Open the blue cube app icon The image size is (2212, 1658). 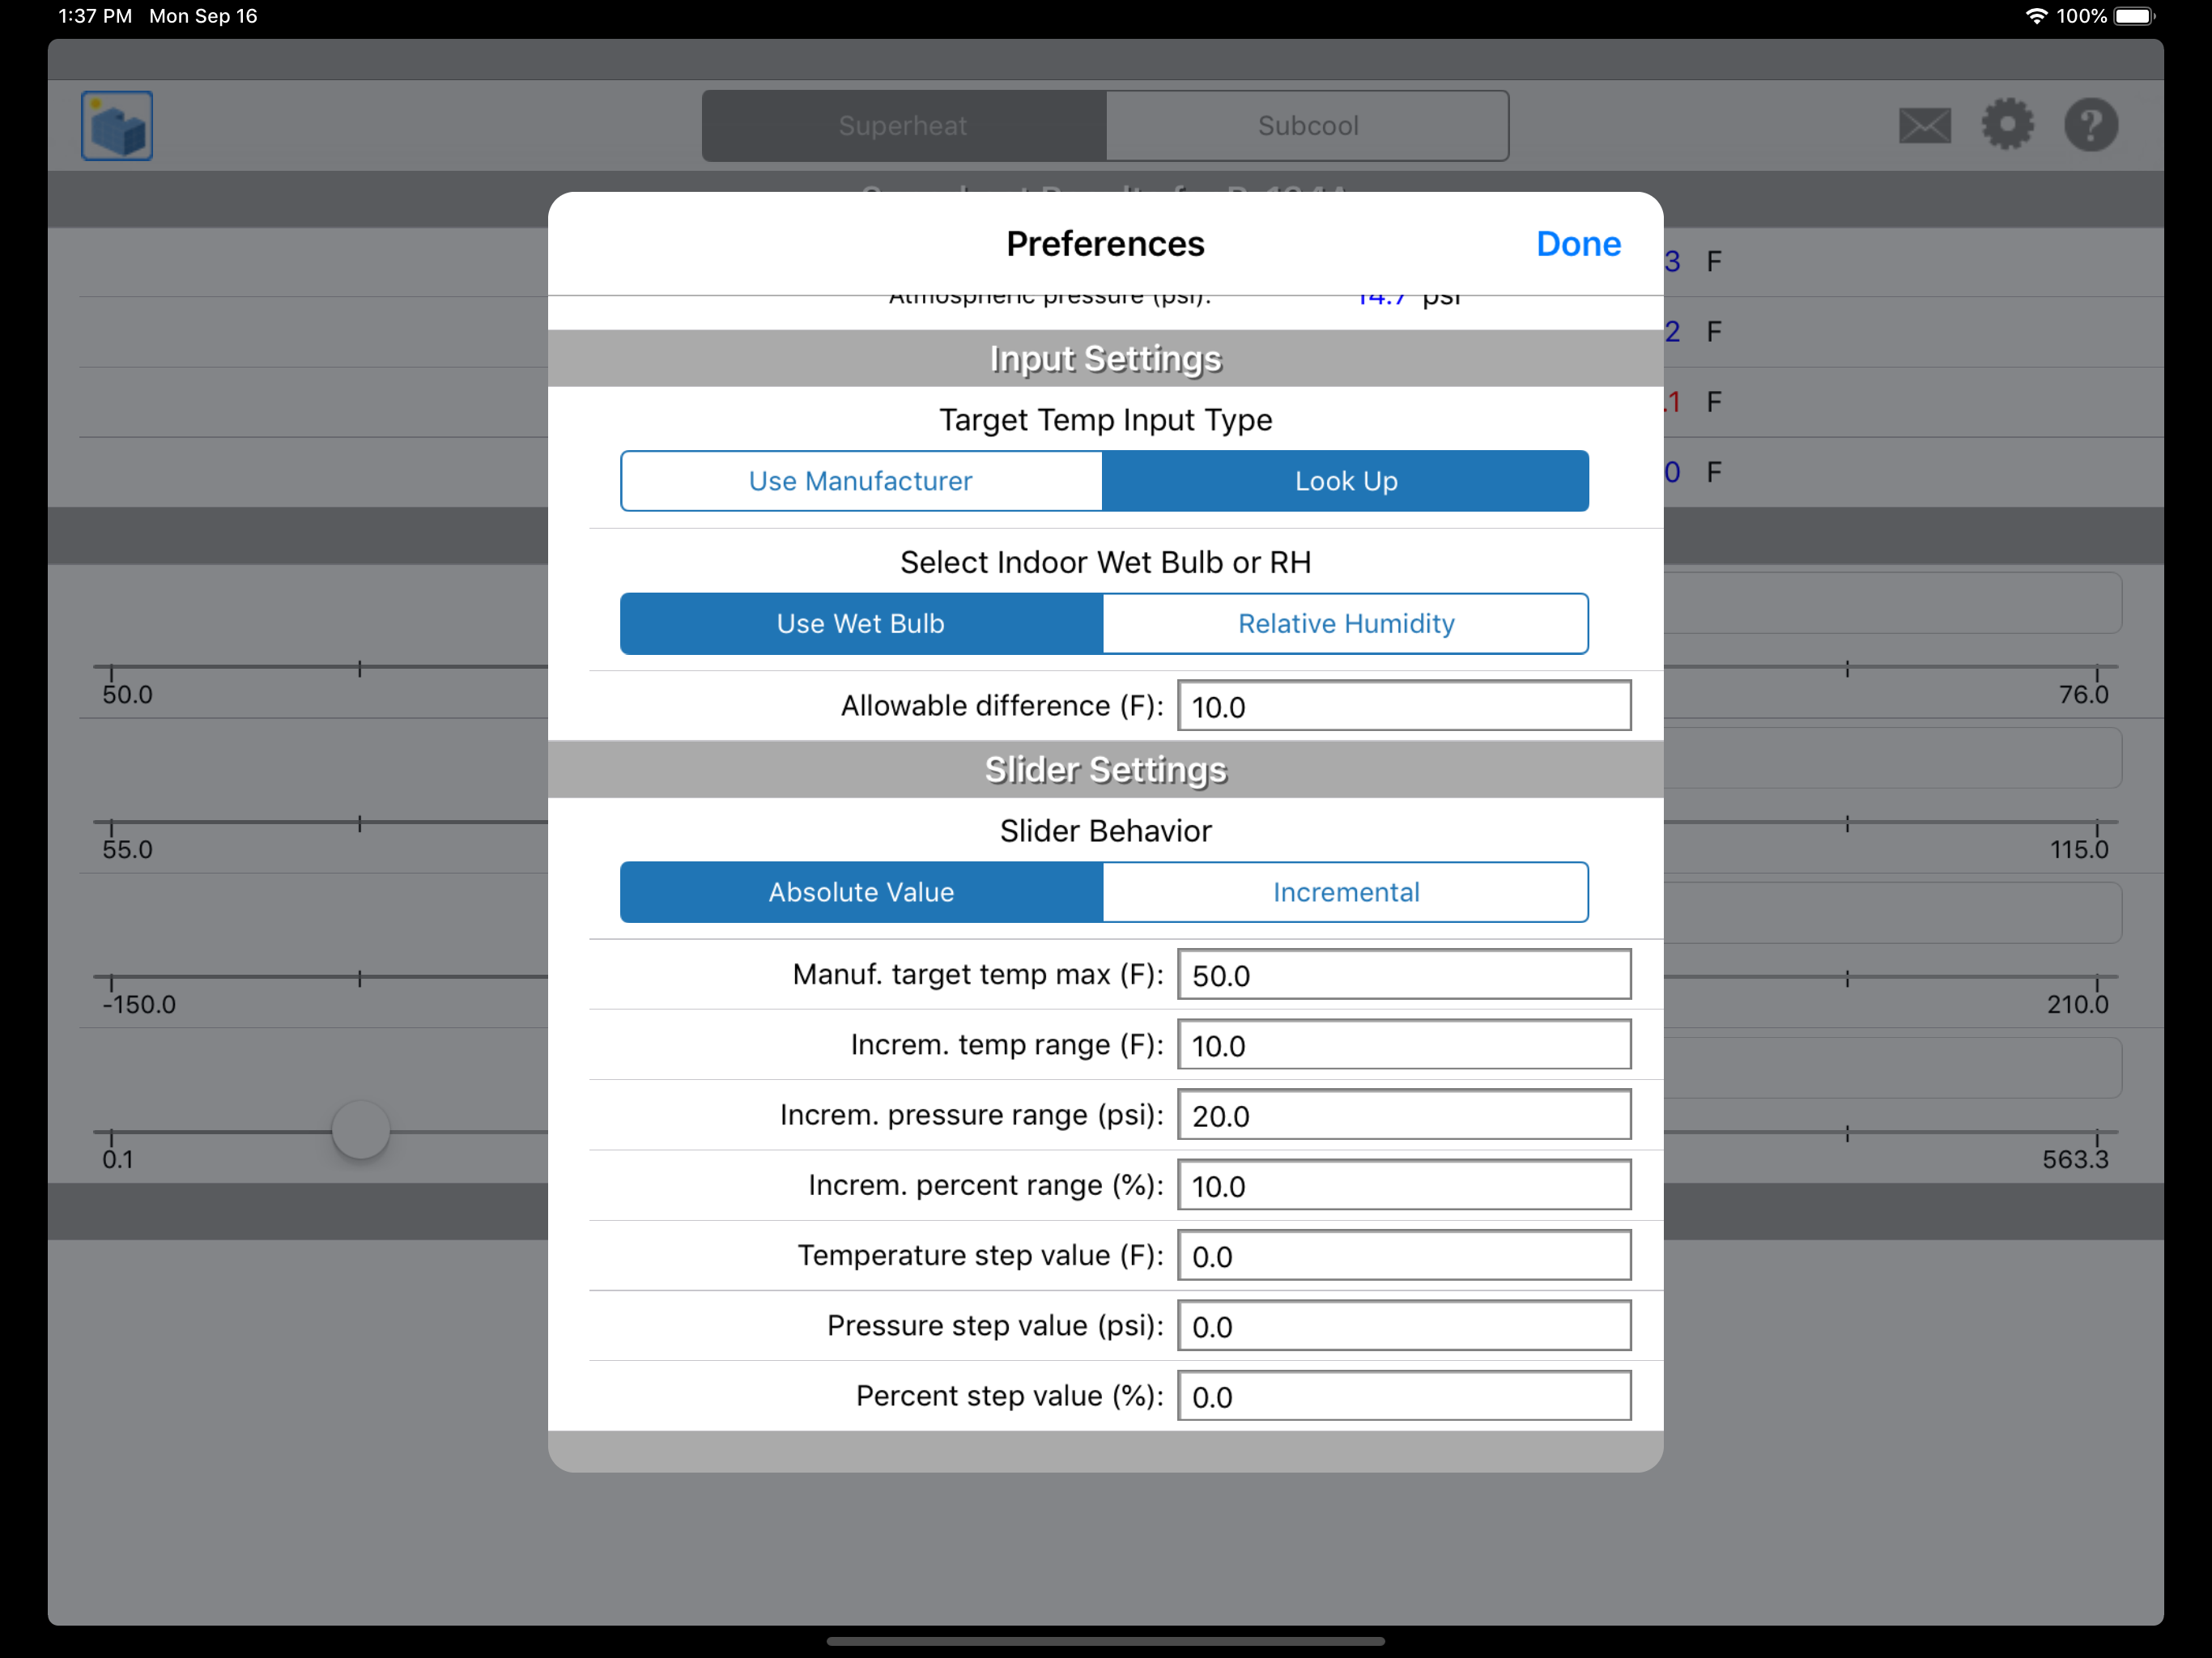pyautogui.click(x=117, y=126)
